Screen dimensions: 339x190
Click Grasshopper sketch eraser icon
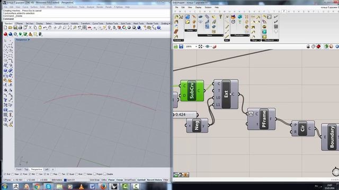pos(215,46)
